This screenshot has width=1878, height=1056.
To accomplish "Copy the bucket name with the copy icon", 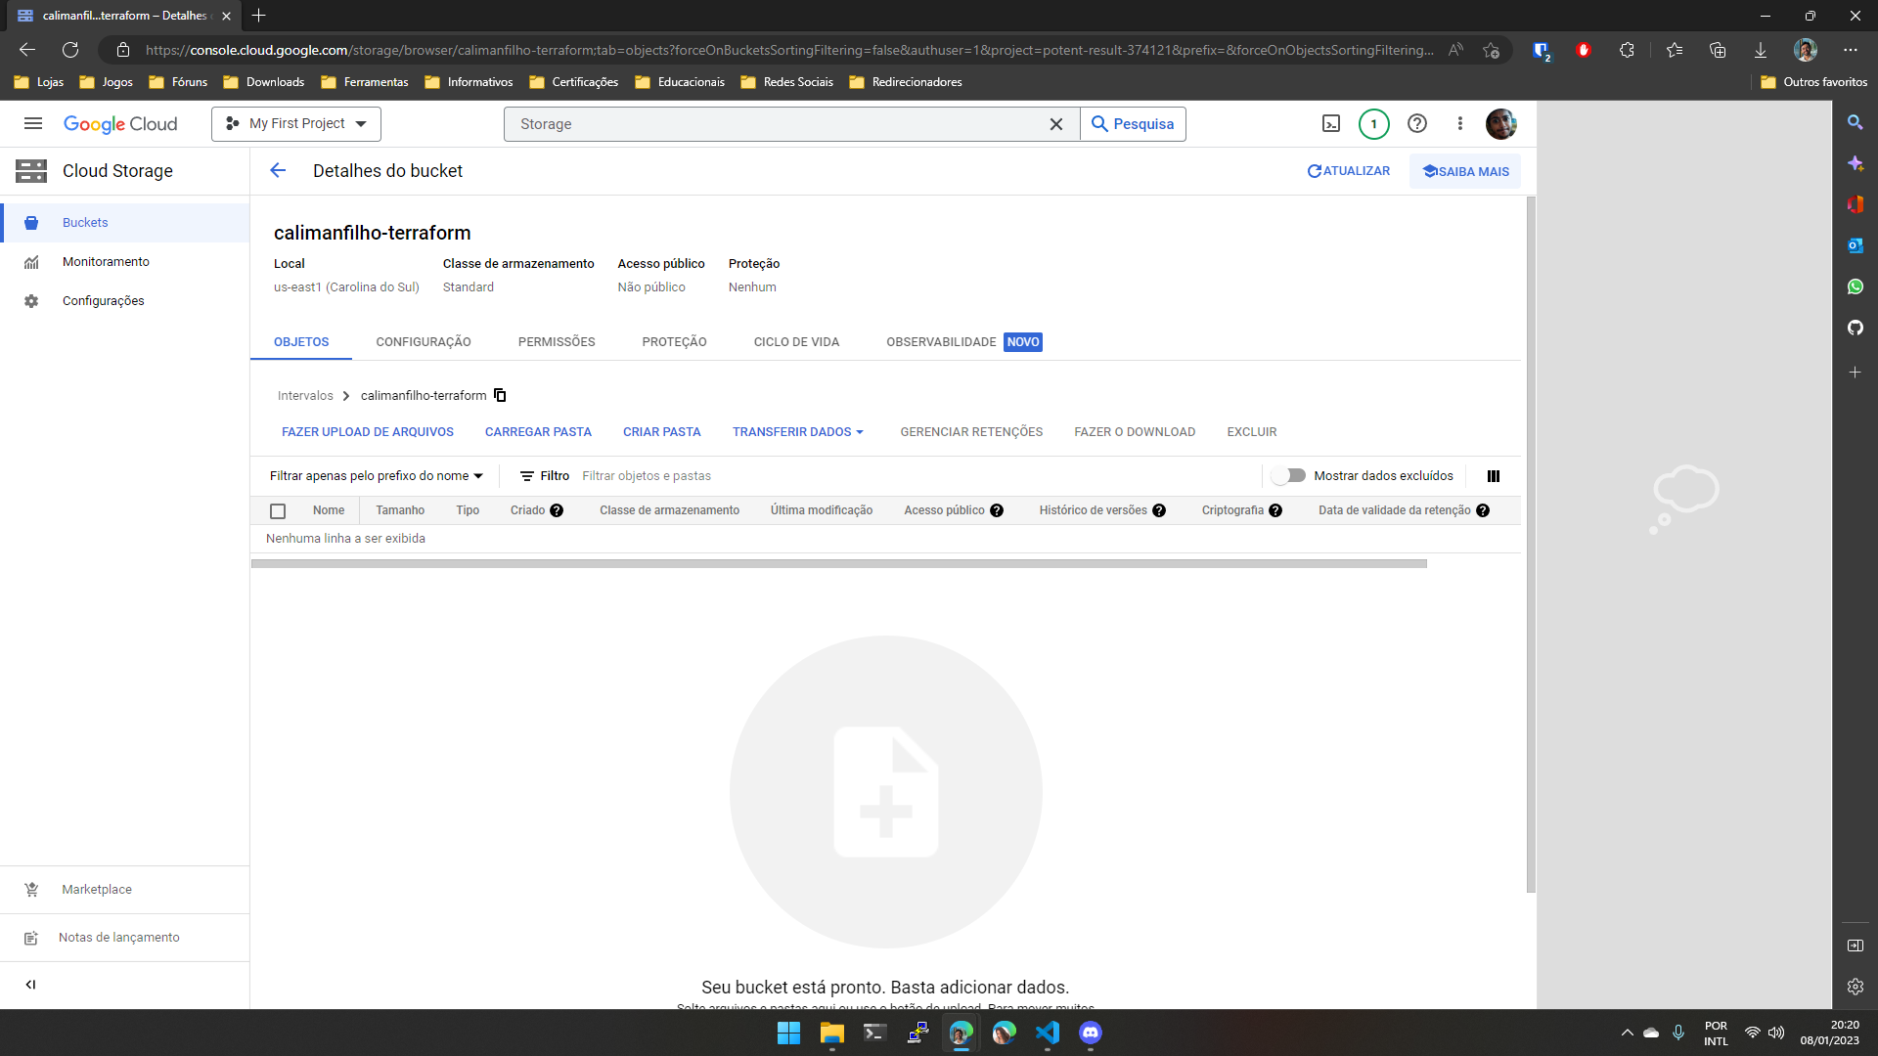I will click(500, 395).
